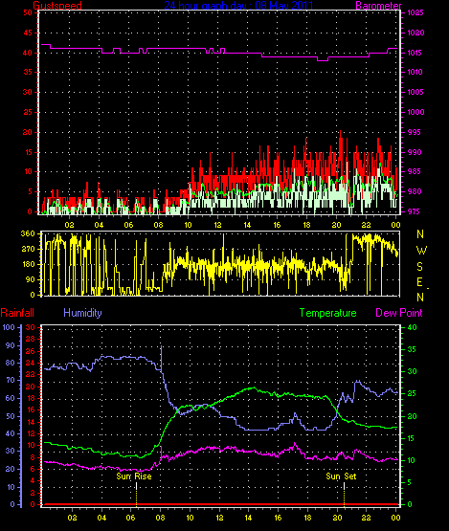The image size is (449, 531).
Task: Click the 180 value on wind direction axis
Action: click(28, 264)
